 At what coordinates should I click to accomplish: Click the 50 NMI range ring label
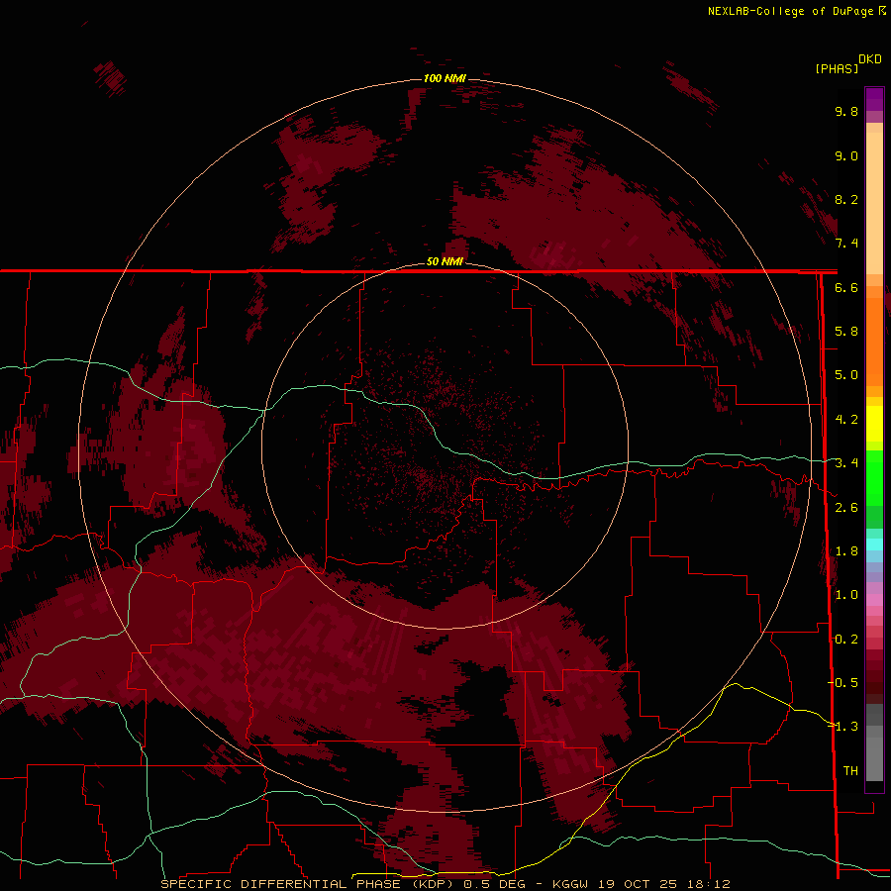coord(445,261)
